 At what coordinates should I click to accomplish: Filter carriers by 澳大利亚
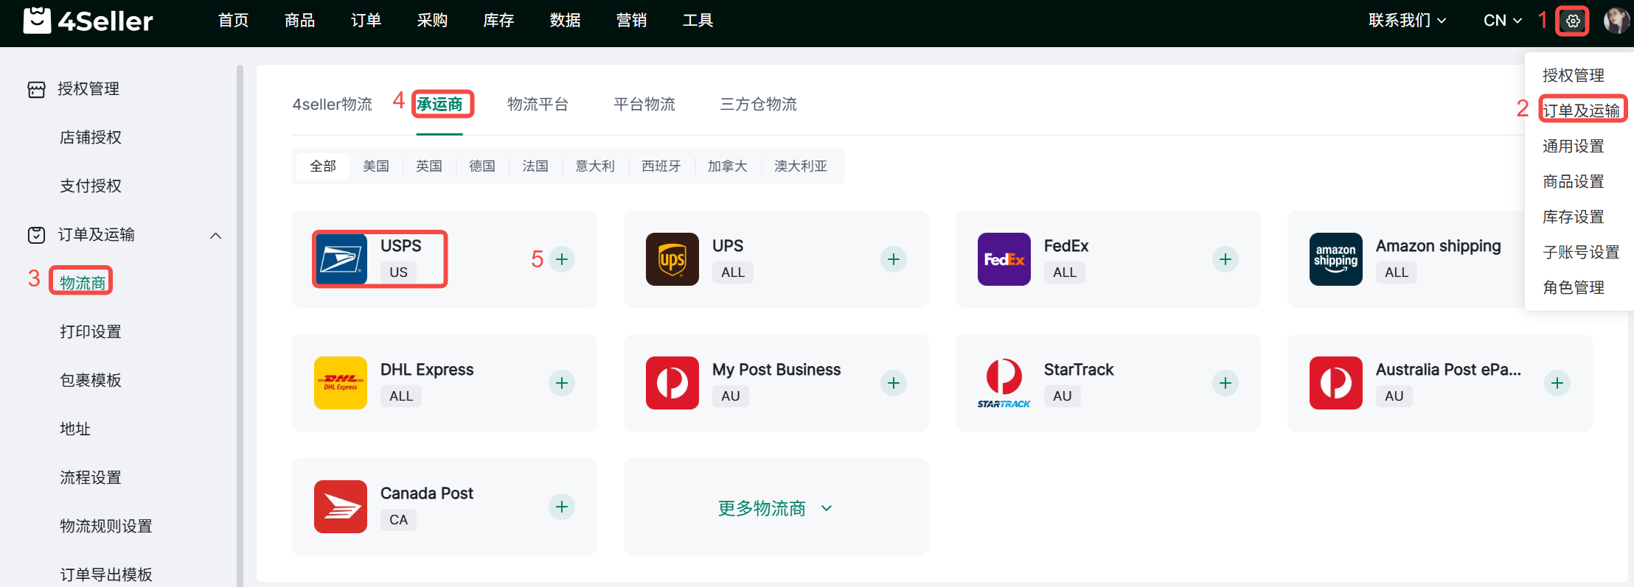click(x=801, y=166)
